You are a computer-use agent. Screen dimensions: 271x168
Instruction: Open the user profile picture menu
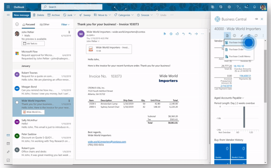coord(263,7)
